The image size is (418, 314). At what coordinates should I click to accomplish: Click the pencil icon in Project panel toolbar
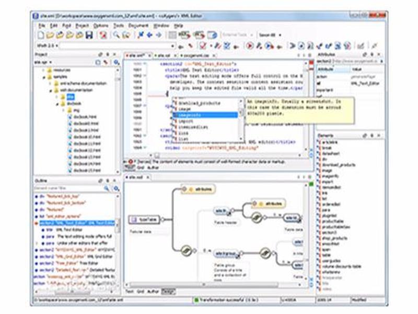(x=106, y=62)
